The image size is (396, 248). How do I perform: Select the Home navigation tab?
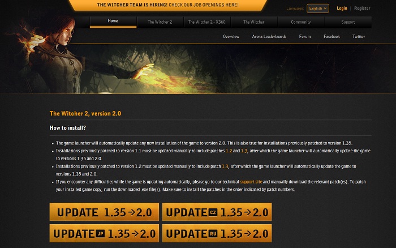tap(113, 22)
